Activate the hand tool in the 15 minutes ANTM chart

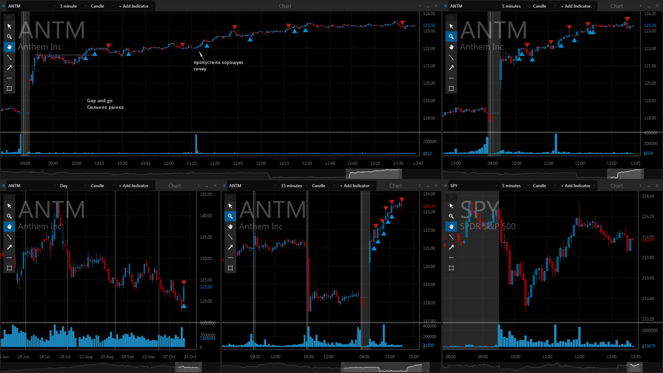(x=230, y=227)
